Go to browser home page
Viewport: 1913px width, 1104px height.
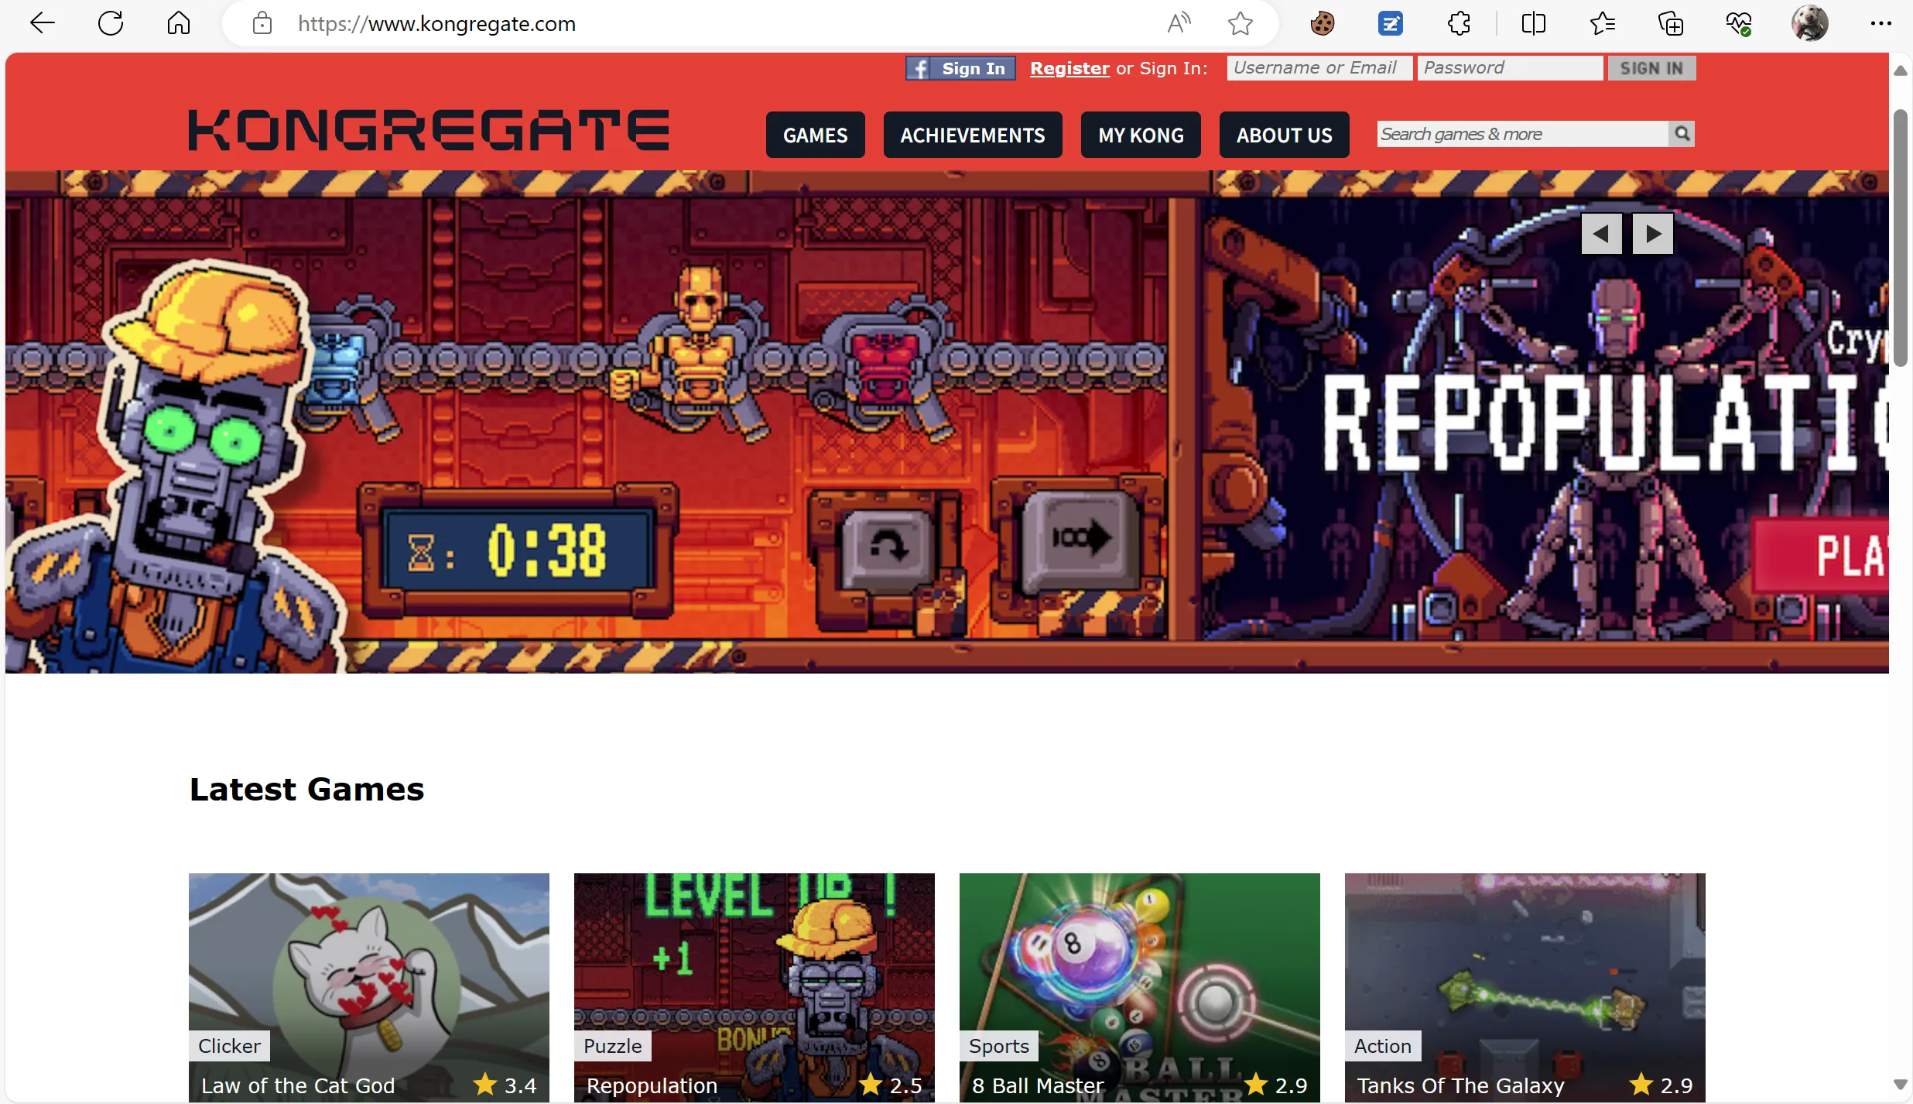click(x=179, y=23)
